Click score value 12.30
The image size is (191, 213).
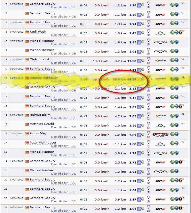click(132, 61)
